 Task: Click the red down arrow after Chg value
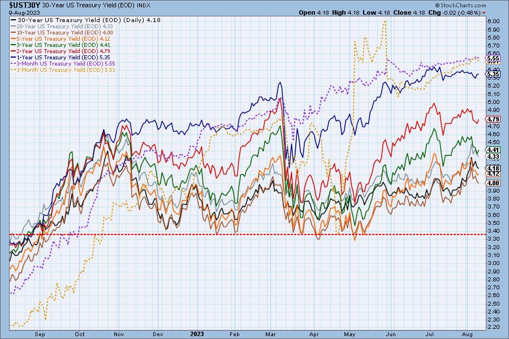[x=484, y=13]
